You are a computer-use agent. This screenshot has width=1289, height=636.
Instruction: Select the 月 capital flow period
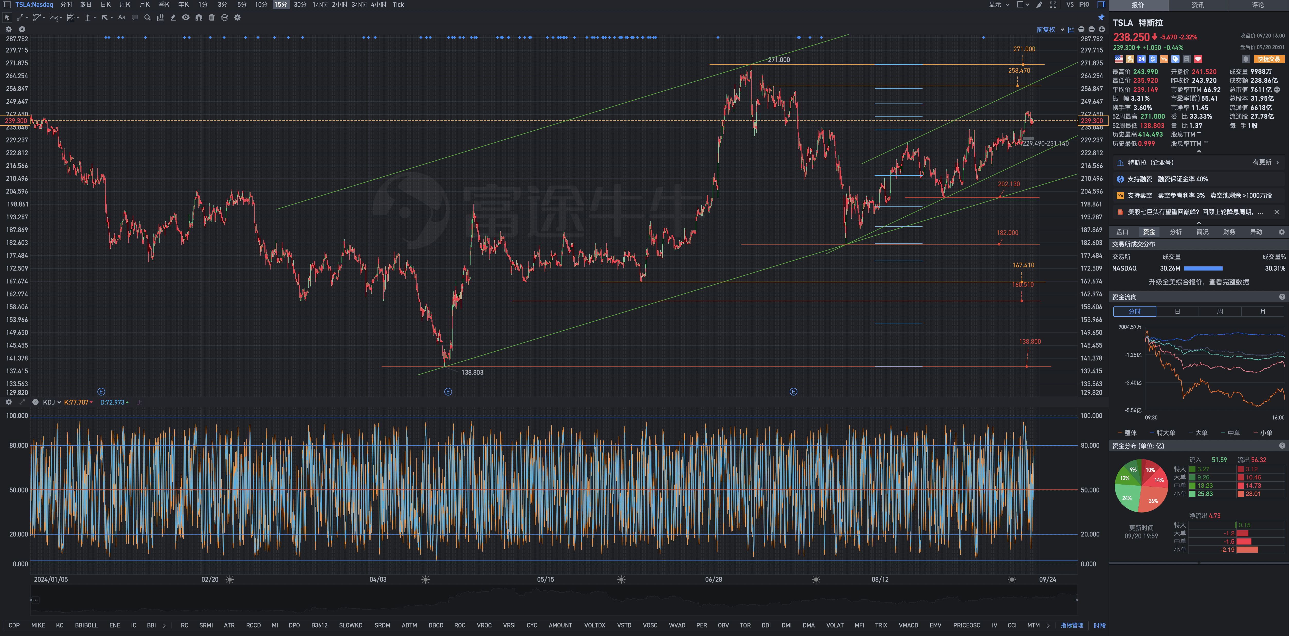click(x=1263, y=311)
